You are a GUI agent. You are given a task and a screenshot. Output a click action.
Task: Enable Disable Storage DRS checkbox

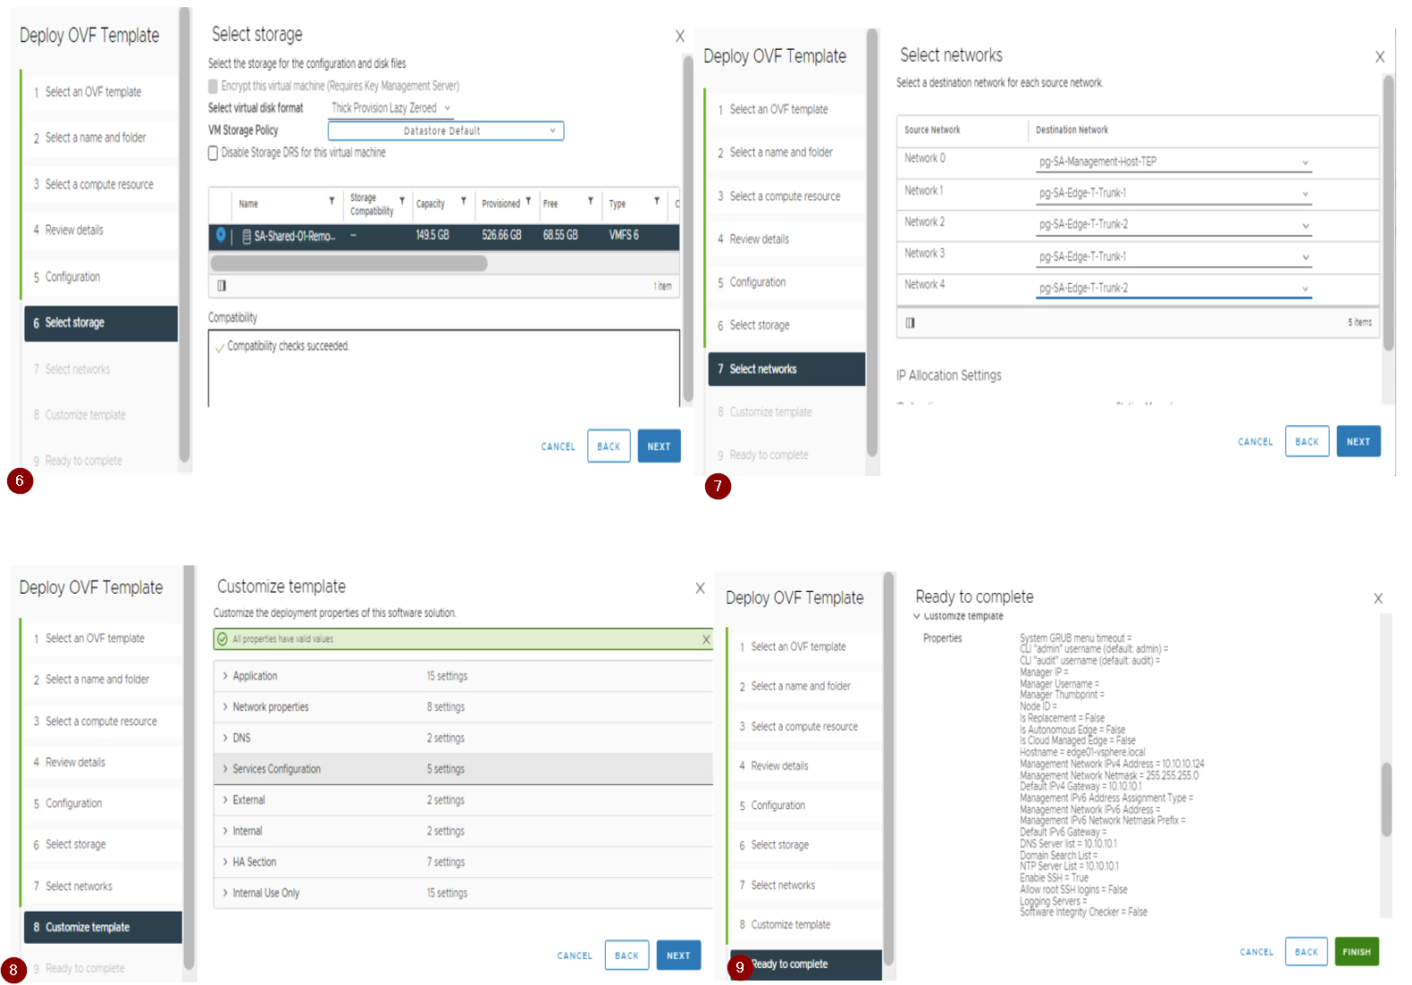[x=214, y=153]
